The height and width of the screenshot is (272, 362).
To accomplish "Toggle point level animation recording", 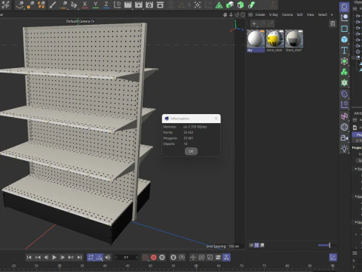I will coord(226,257).
